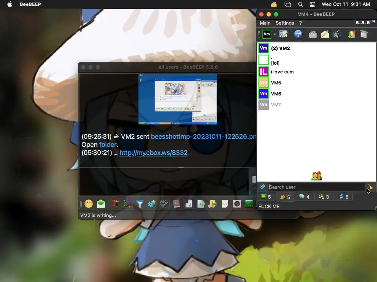The image size is (377, 282).
Task: Click the two-people icon above search bar
Action: pyautogui.click(x=316, y=176)
